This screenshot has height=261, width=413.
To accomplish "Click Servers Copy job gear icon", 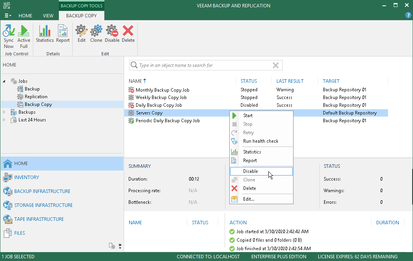I will (x=131, y=113).
